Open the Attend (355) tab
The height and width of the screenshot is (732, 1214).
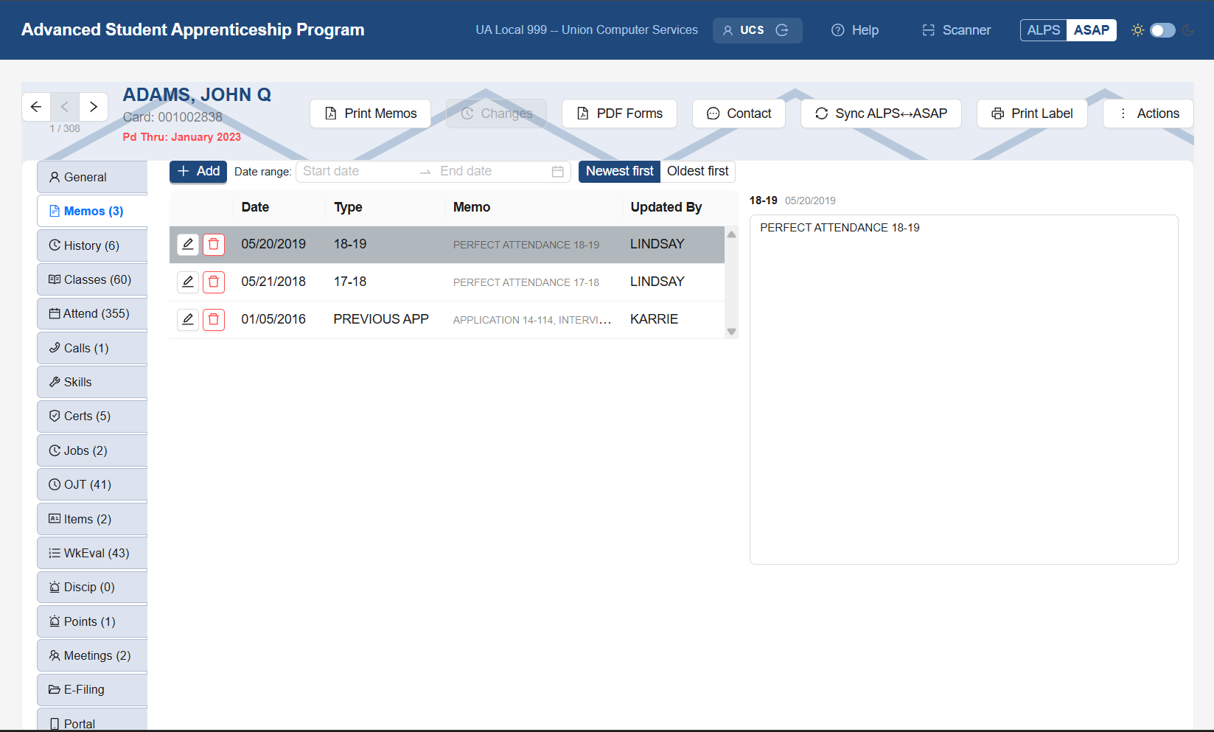click(x=92, y=313)
